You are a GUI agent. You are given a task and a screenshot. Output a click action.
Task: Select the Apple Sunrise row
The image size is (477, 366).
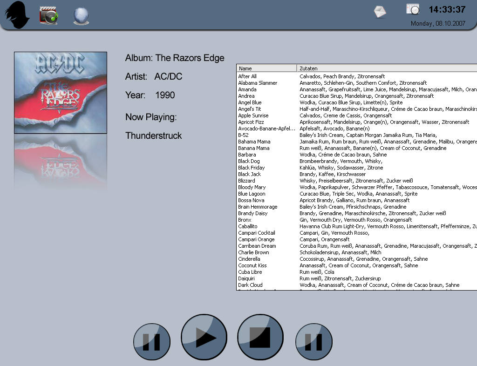[x=357, y=115]
